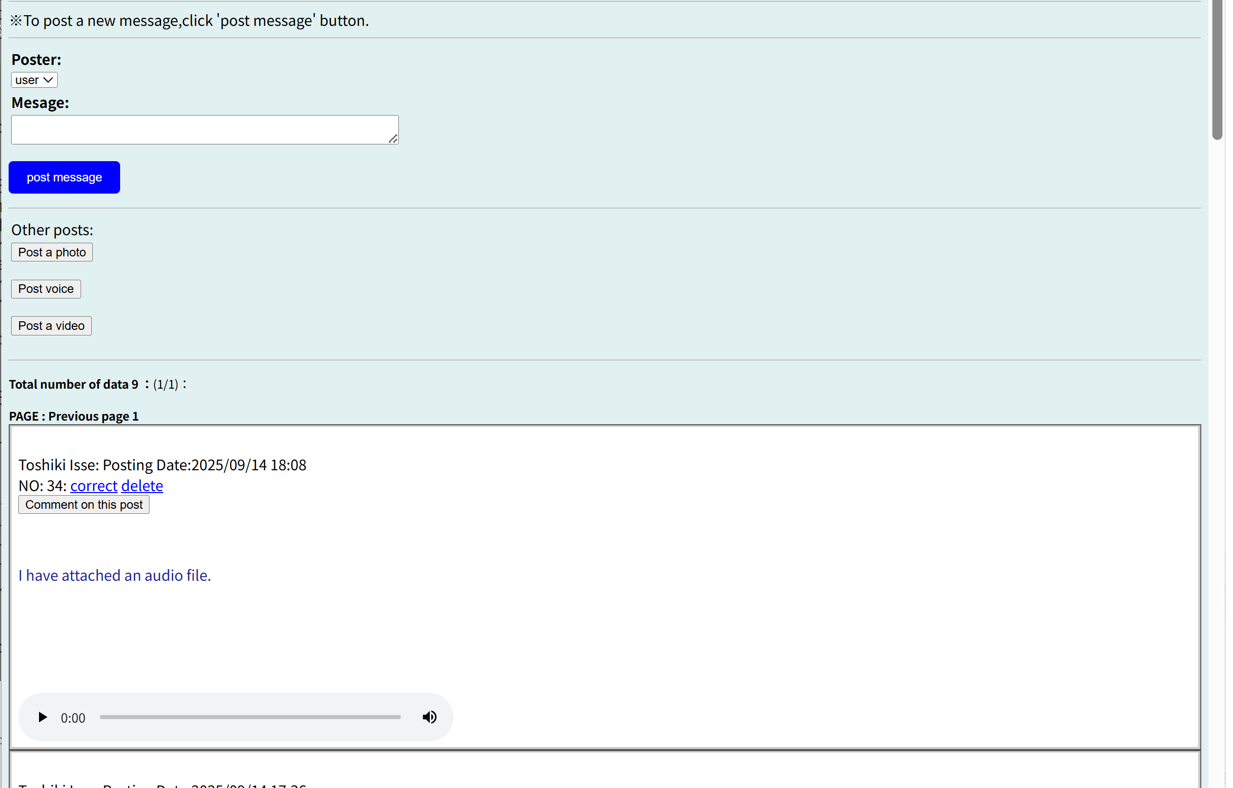Click the Previous page 1 text
This screenshot has height=788, width=1233.
[x=93, y=416]
